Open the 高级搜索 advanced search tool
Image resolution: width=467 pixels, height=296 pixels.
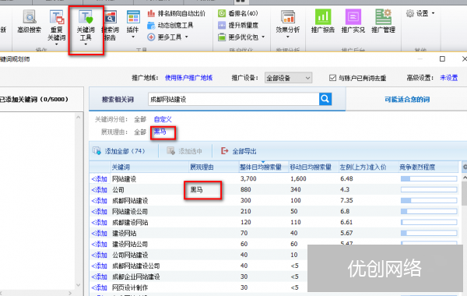pyautogui.click(x=30, y=22)
